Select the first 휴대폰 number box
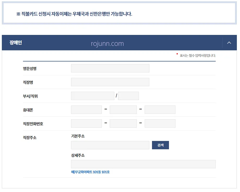This screenshot has width=240, height=192. pyautogui.click(x=86, y=109)
